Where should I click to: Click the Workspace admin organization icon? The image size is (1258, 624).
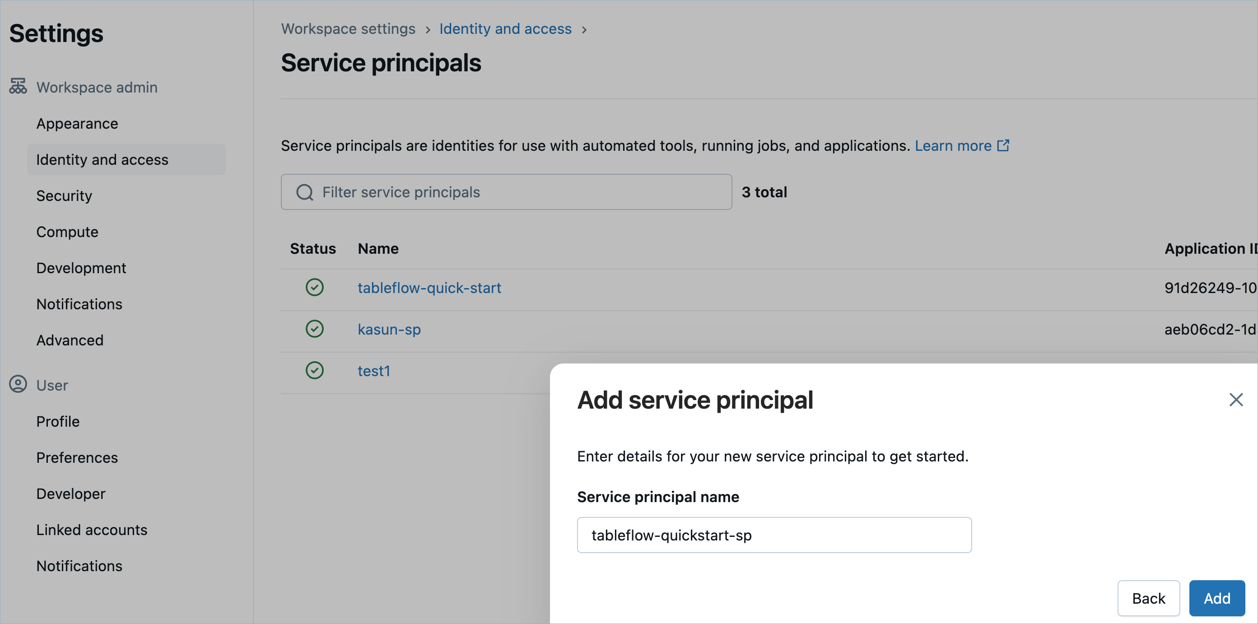tap(18, 86)
